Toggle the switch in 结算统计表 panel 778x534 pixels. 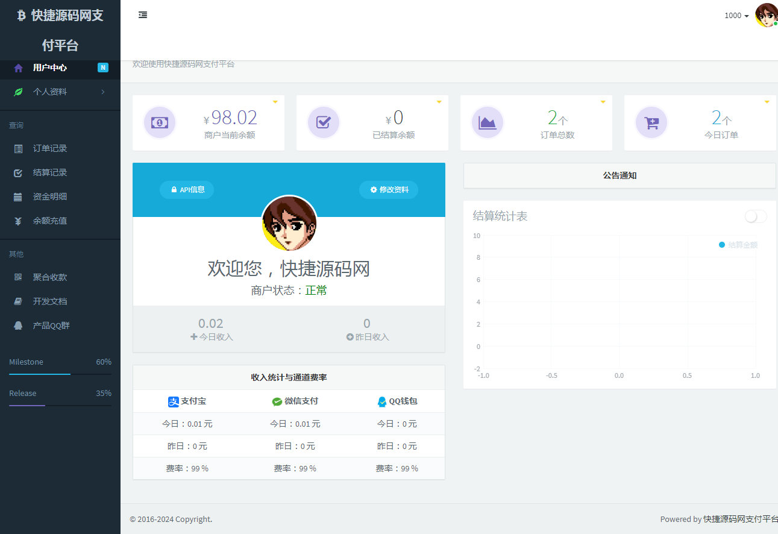pyautogui.click(x=756, y=216)
